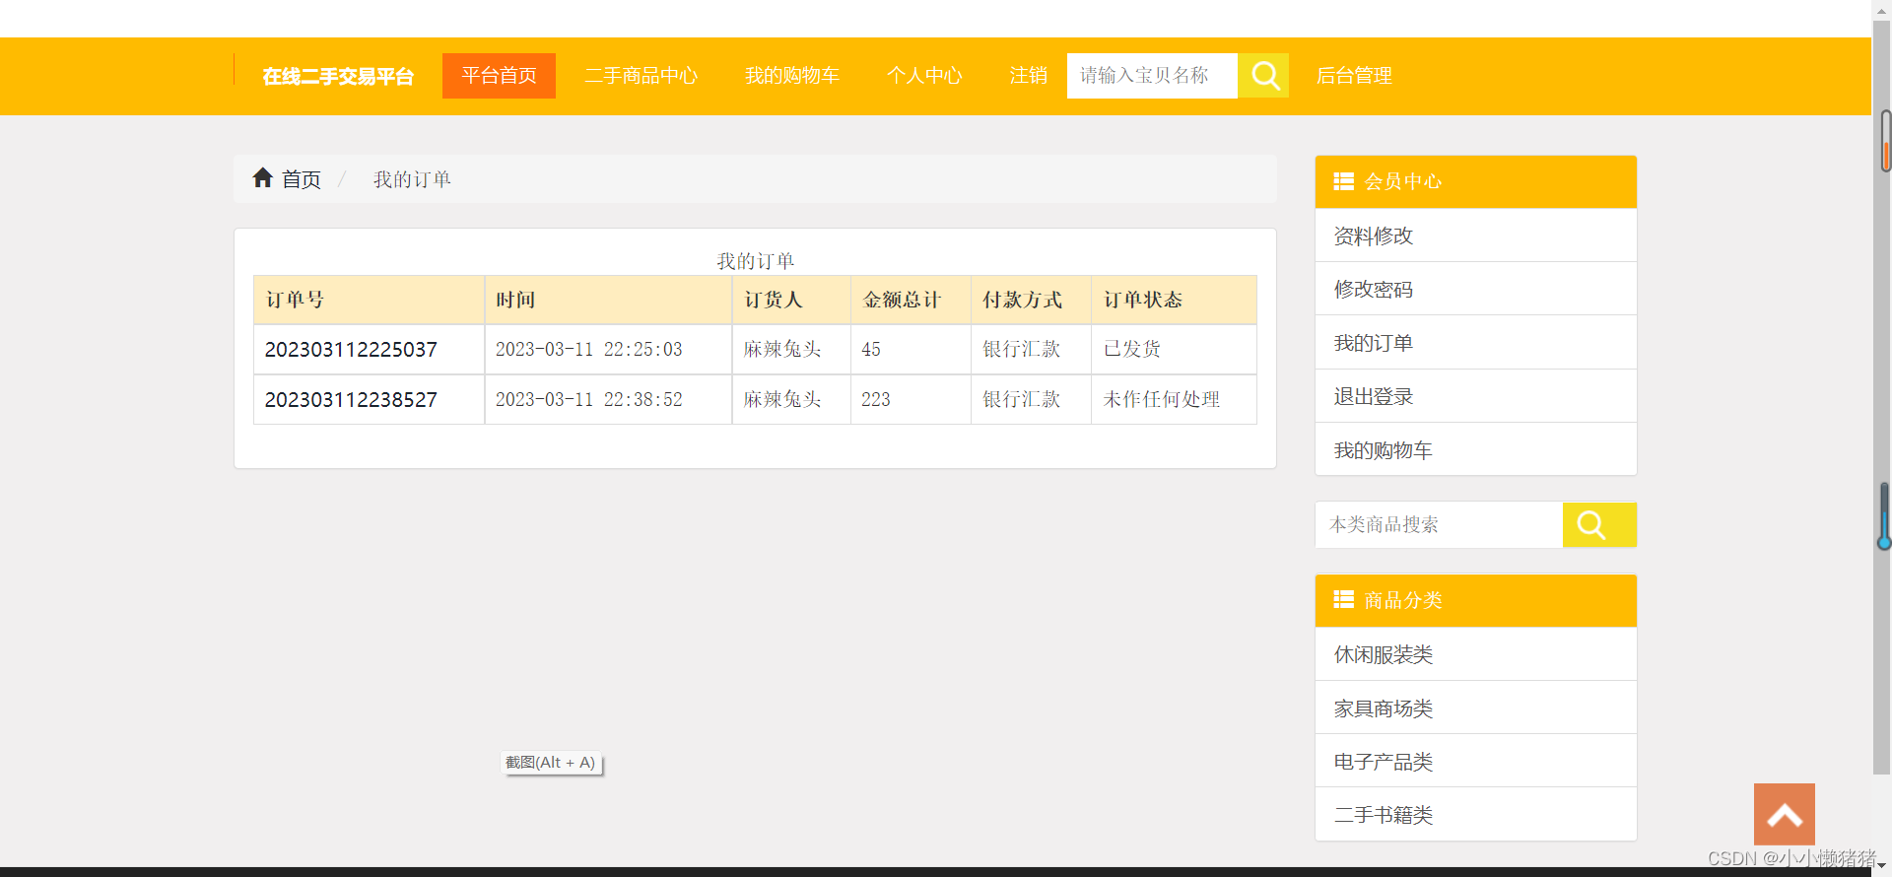Open 修改密码 in member center
Screen dimensions: 1892x877
[x=1475, y=289]
